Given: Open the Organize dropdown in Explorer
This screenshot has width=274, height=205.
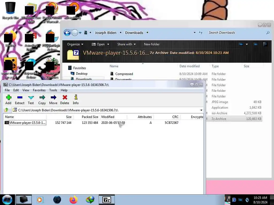Looking at the screenshot, I should pos(75,44).
